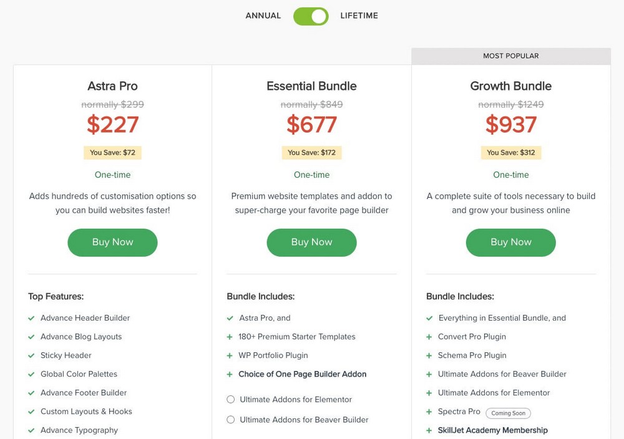Image resolution: width=624 pixels, height=439 pixels.
Task: Click Buy Now for Essential Bundle
Action: [x=311, y=242]
